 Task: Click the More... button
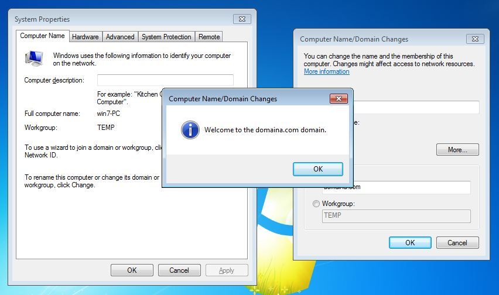[457, 149]
